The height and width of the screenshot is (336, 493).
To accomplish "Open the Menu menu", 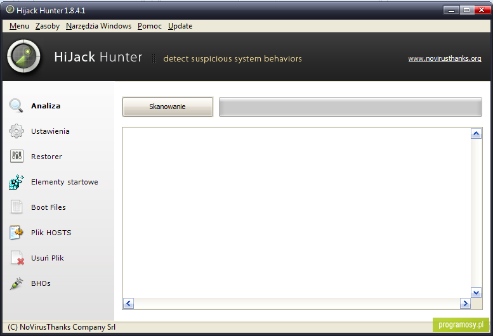I will click(19, 26).
